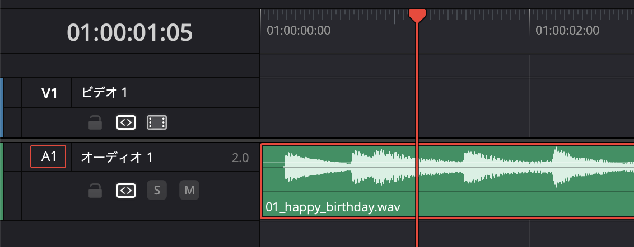This screenshot has width=634, height=247.
Task: Toggle auto track selector on A1
Action: 126,191
